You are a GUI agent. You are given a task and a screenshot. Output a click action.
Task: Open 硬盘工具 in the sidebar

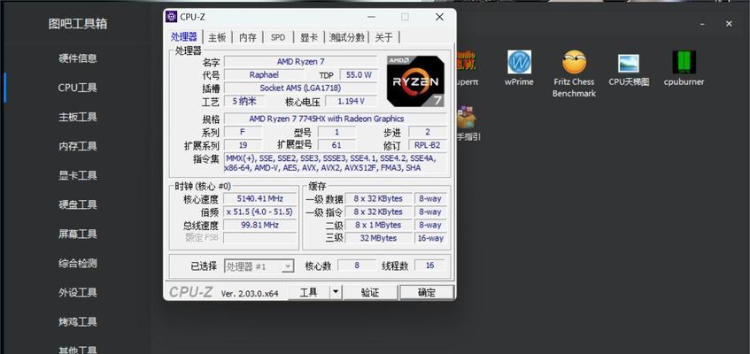coord(78,204)
